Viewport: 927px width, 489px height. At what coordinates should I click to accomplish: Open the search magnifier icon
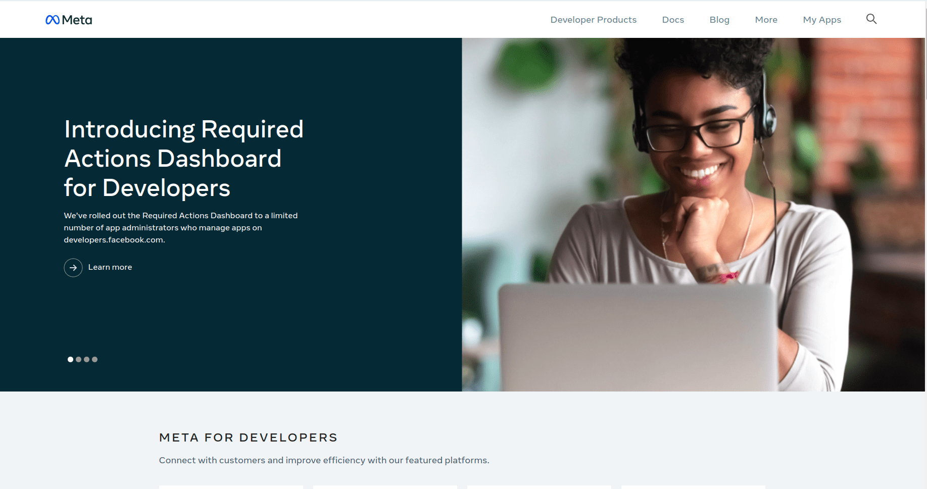[x=871, y=19]
